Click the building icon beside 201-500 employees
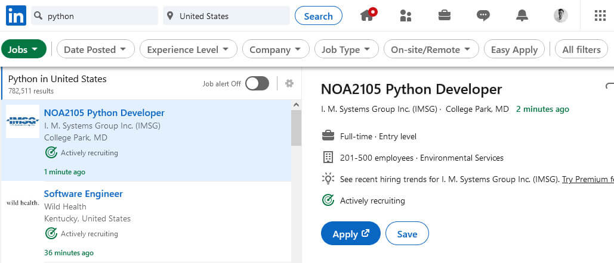614x263 pixels. tap(328, 158)
